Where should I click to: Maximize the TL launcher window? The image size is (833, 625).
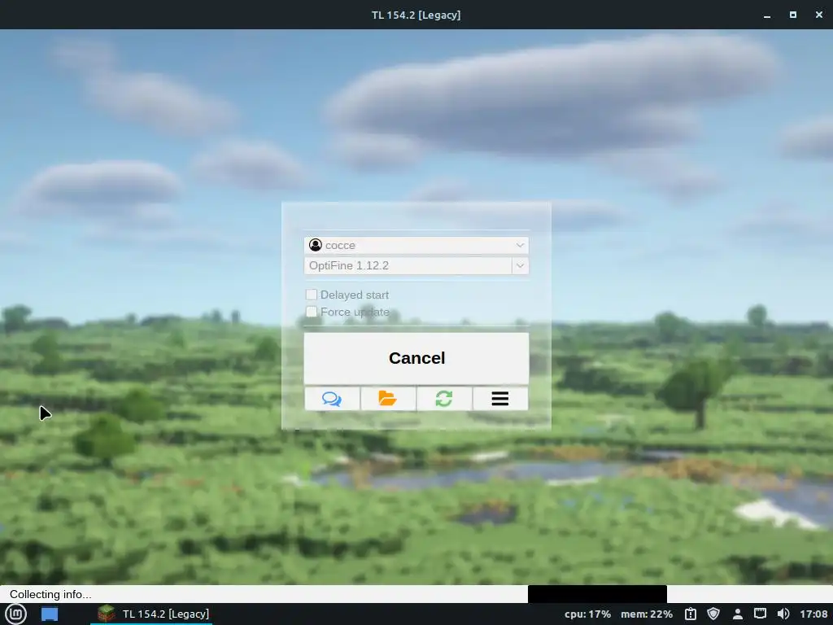792,15
